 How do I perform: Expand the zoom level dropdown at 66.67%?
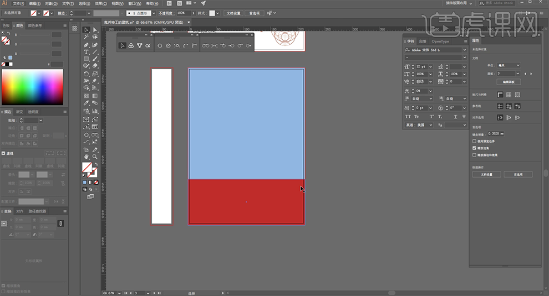point(119,293)
